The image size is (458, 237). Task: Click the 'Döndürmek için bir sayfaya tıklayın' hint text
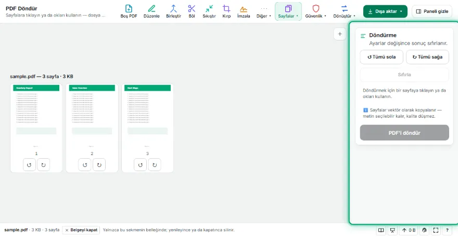coord(404,93)
